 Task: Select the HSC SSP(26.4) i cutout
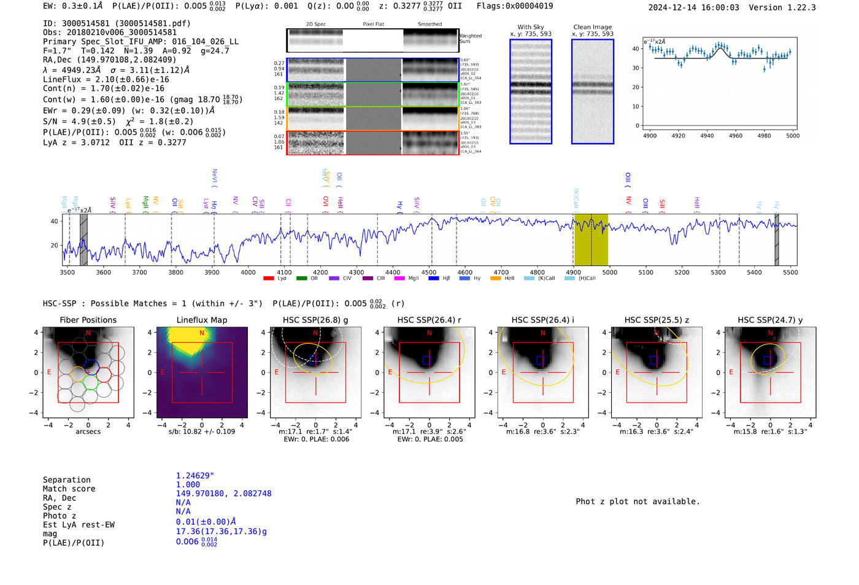click(542, 373)
